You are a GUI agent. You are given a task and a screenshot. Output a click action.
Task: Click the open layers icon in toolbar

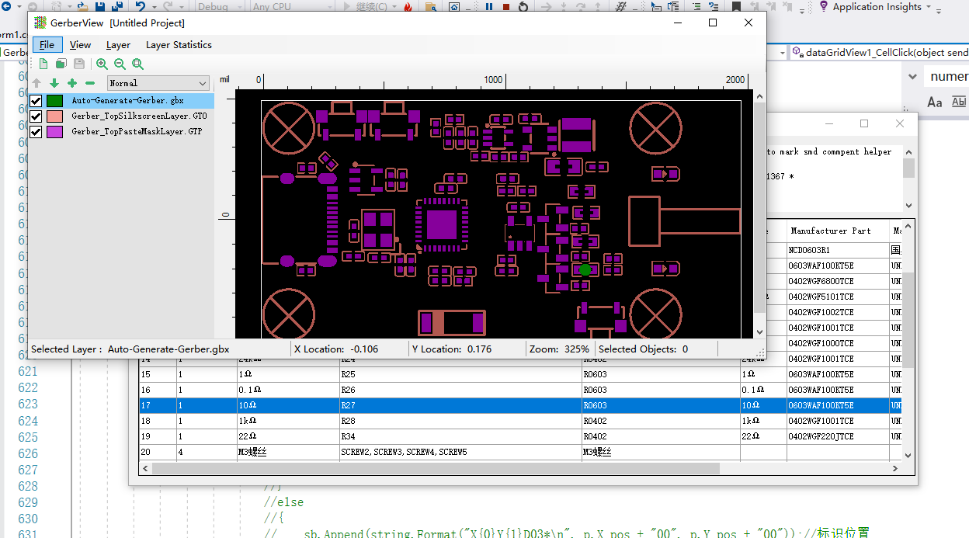[61, 64]
